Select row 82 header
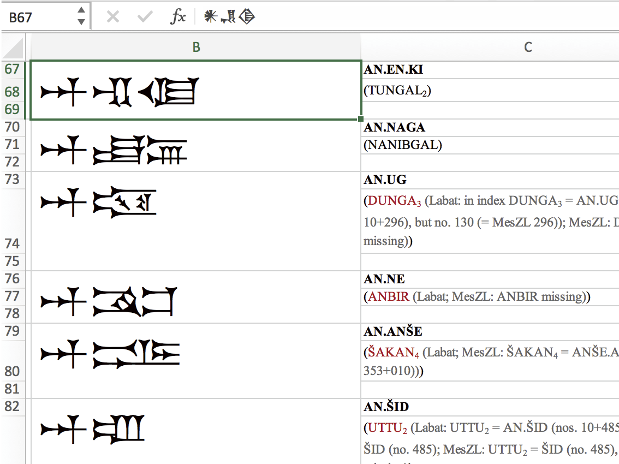 pyautogui.click(x=12, y=407)
